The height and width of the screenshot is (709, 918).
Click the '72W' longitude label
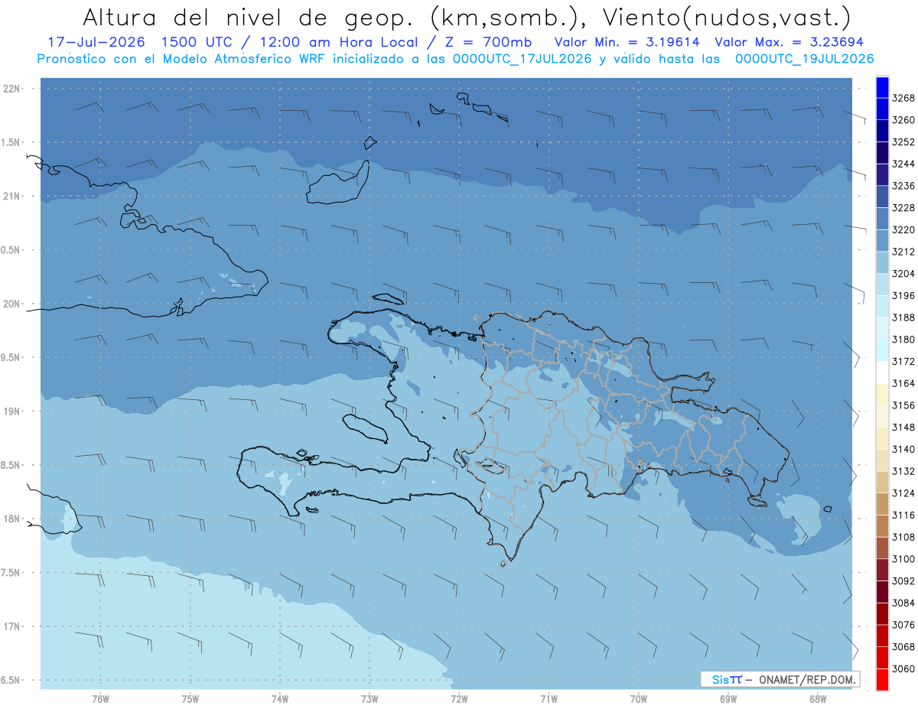tap(460, 699)
